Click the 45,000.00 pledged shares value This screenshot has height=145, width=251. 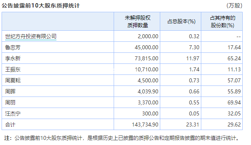pyautogui.click(x=146, y=48)
